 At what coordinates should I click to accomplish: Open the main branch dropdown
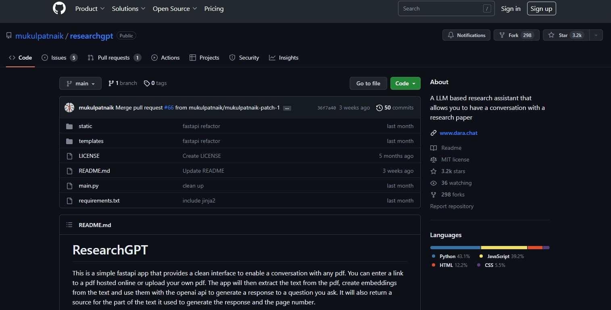(x=80, y=83)
